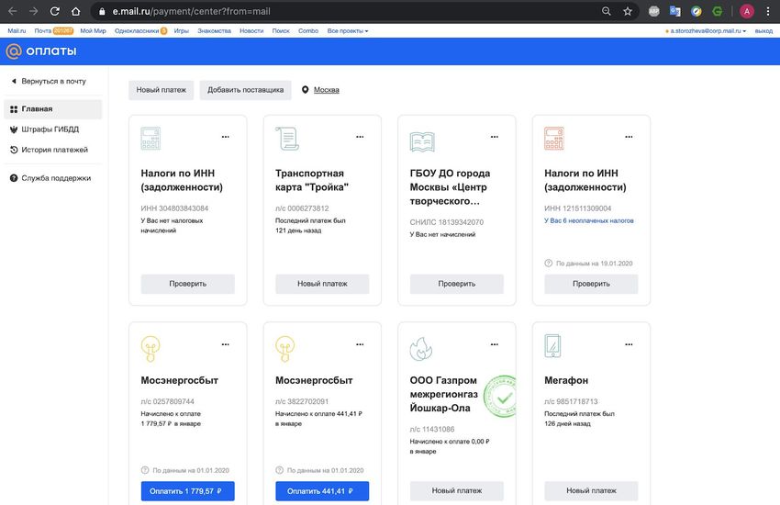Open options menu for ИНН 121511309004 card

[629, 136]
